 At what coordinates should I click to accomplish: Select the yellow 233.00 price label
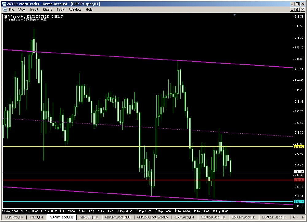click(x=299, y=147)
